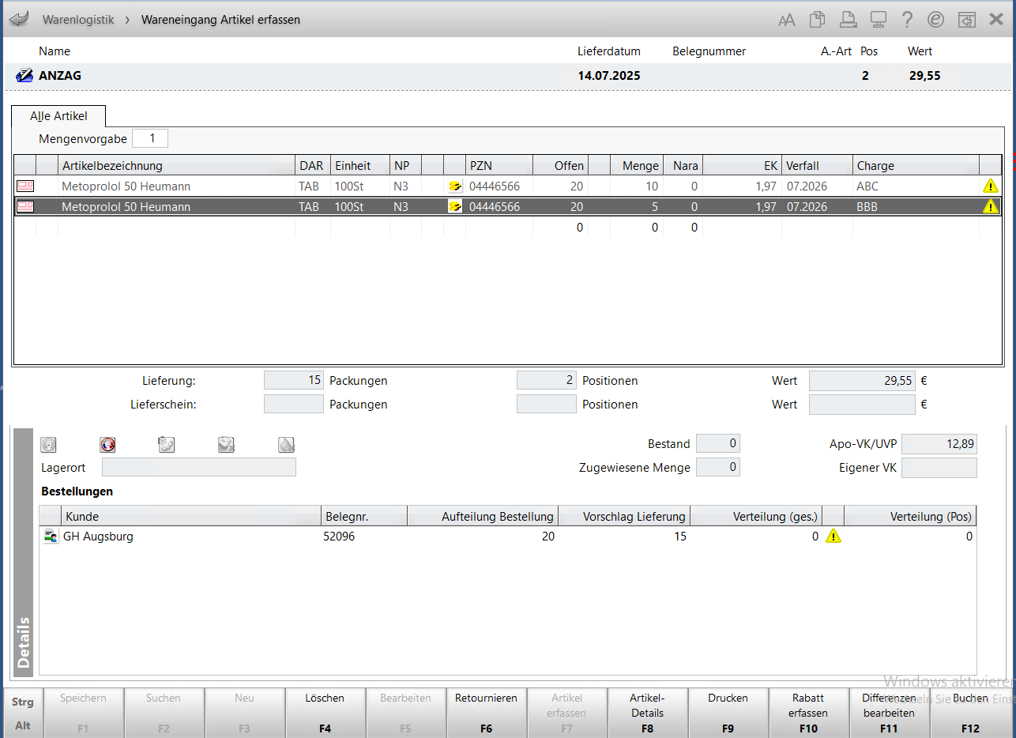
Task: Click the yellow status icon before PZN in ABC row
Action: tap(454, 186)
